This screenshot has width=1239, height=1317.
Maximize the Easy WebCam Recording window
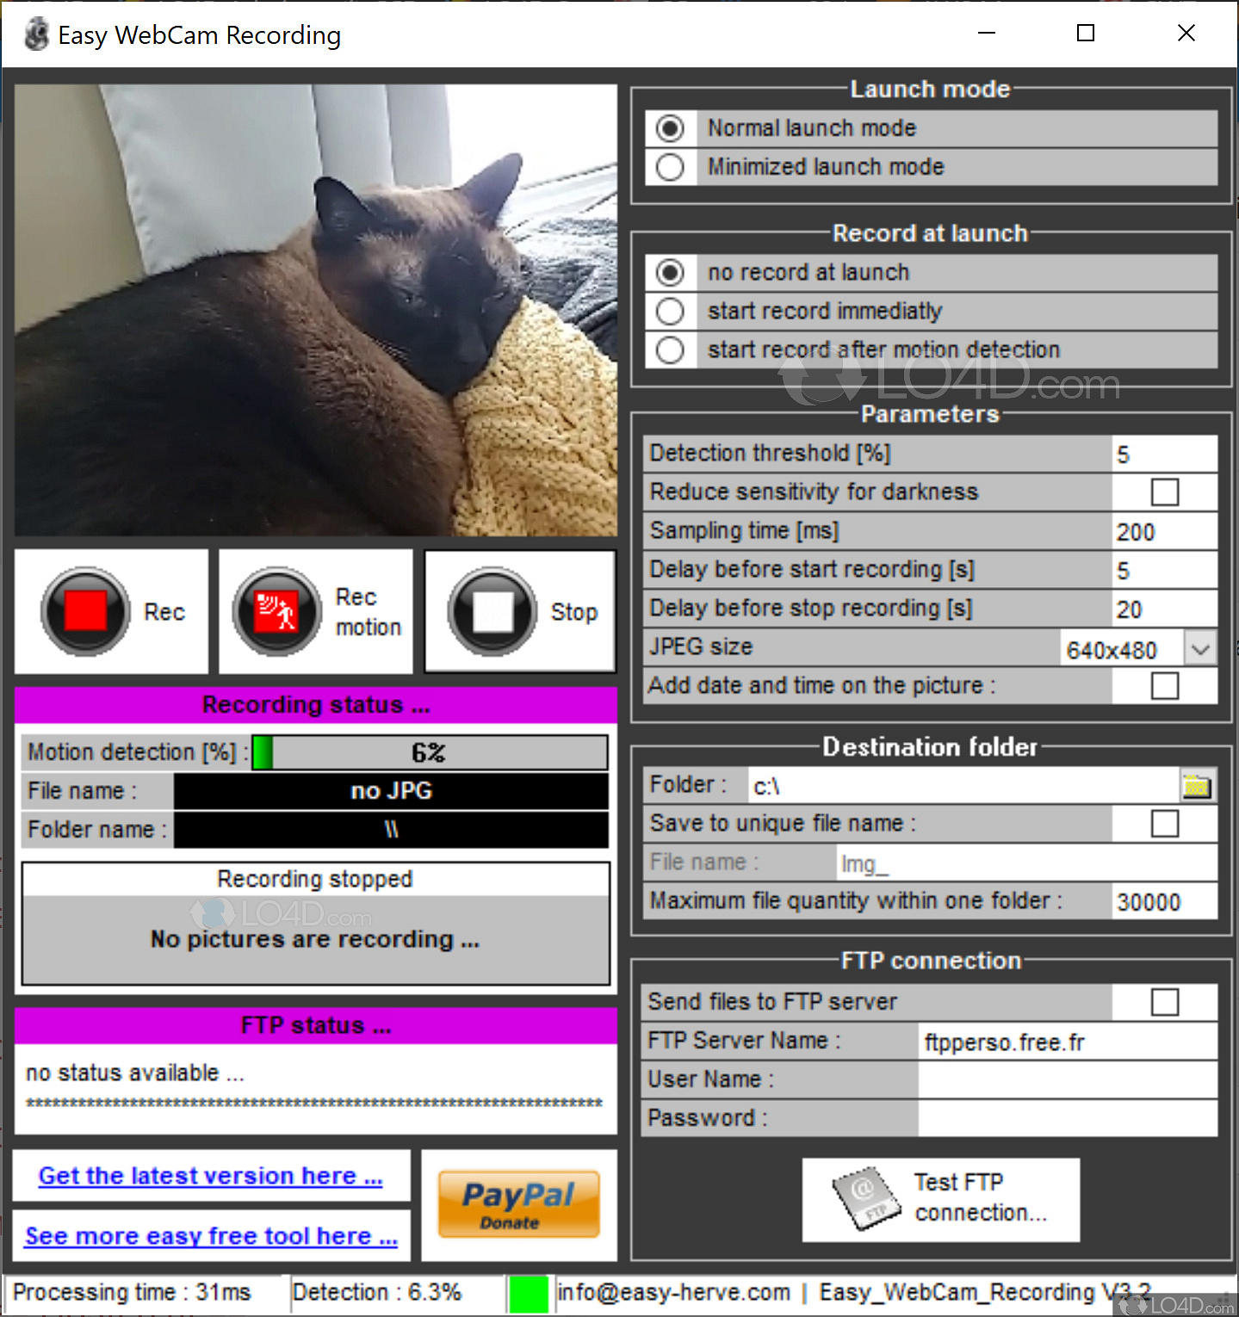point(1086,34)
